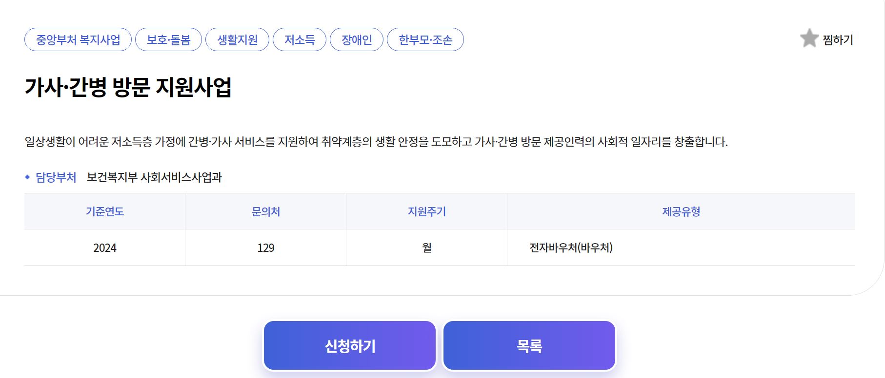
Task: Click the 한부모·조손 category chip
Action: click(425, 39)
